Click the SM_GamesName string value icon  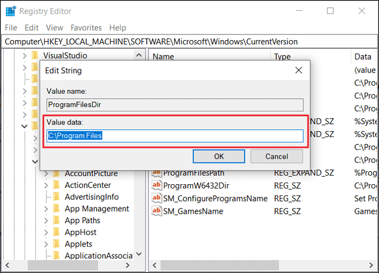click(157, 211)
